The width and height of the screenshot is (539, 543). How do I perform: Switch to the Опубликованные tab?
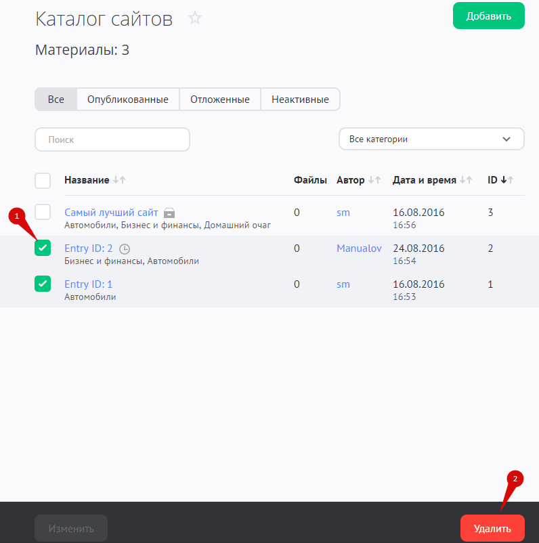(127, 100)
